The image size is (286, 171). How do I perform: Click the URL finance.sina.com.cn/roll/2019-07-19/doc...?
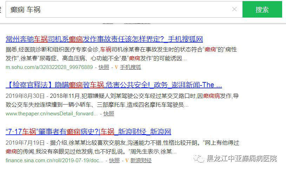point(54,160)
